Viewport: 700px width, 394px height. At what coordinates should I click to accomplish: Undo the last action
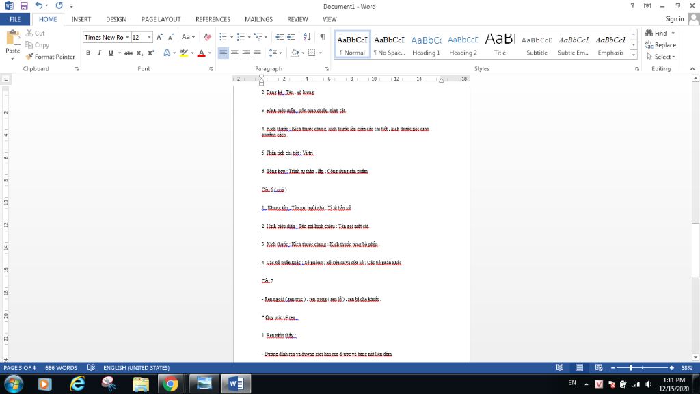(x=39, y=5)
